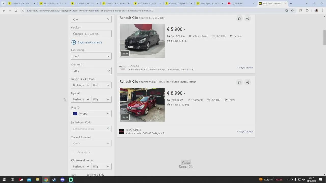Star the Clio Sporter dCi 8V listing
This screenshot has width=326, height=183.
239,82
